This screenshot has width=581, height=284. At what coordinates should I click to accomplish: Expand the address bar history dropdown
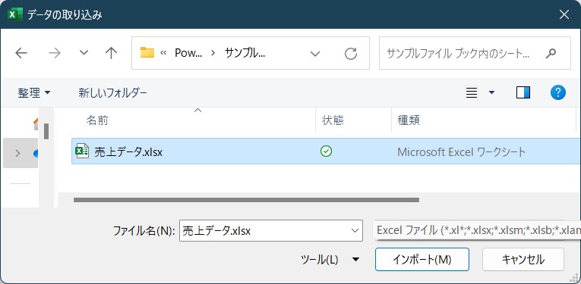(315, 54)
